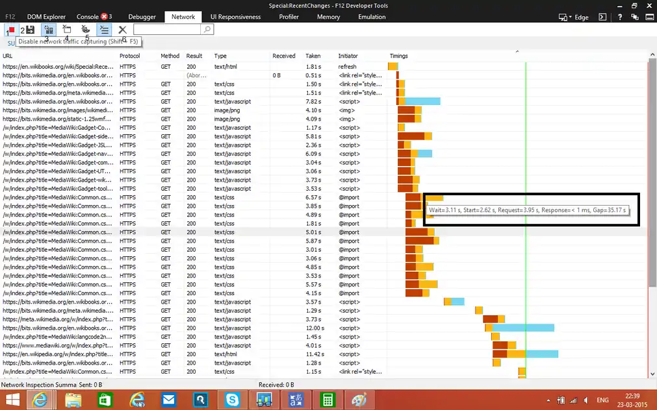657x410 pixels.
Task: Click the vertical scrollbar of the request list
Action: [x=652, y=195]
